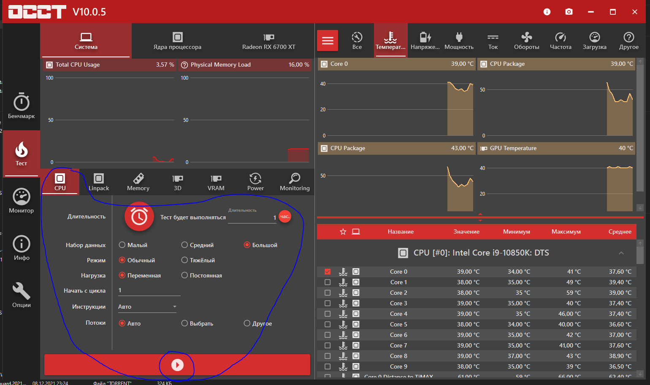Image resolution: width=650 pixels, height=385 pixels.
Task: Open the Монитор gauge sidebar section
Action: tap(22, 201)
